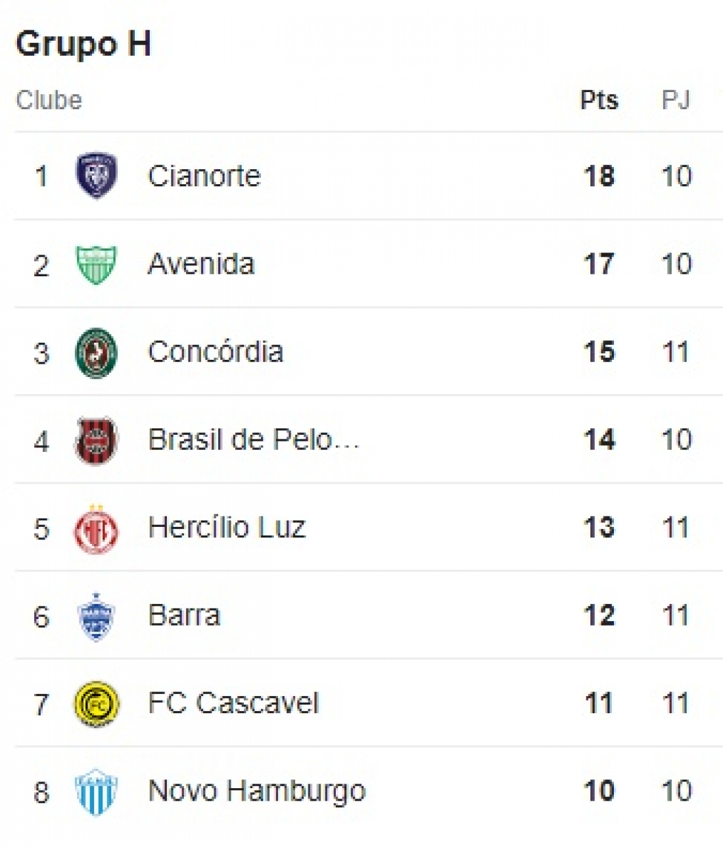
Task: Open the Avenida team name link
Action: pos(201,264)
